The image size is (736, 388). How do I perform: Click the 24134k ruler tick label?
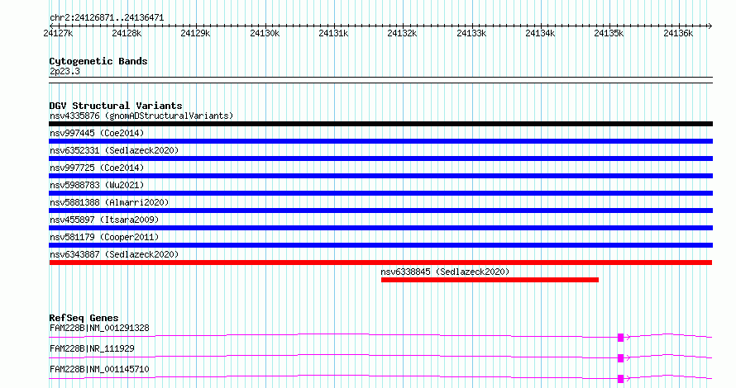pyautogui.click(x=540, y=33)
